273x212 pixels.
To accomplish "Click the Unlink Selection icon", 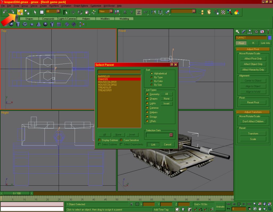I will point(27,12).
